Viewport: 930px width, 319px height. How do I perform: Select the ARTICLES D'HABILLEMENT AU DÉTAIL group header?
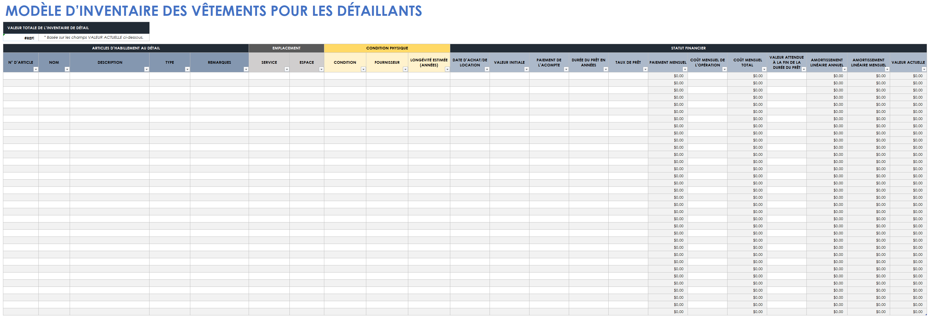[126, 48]
